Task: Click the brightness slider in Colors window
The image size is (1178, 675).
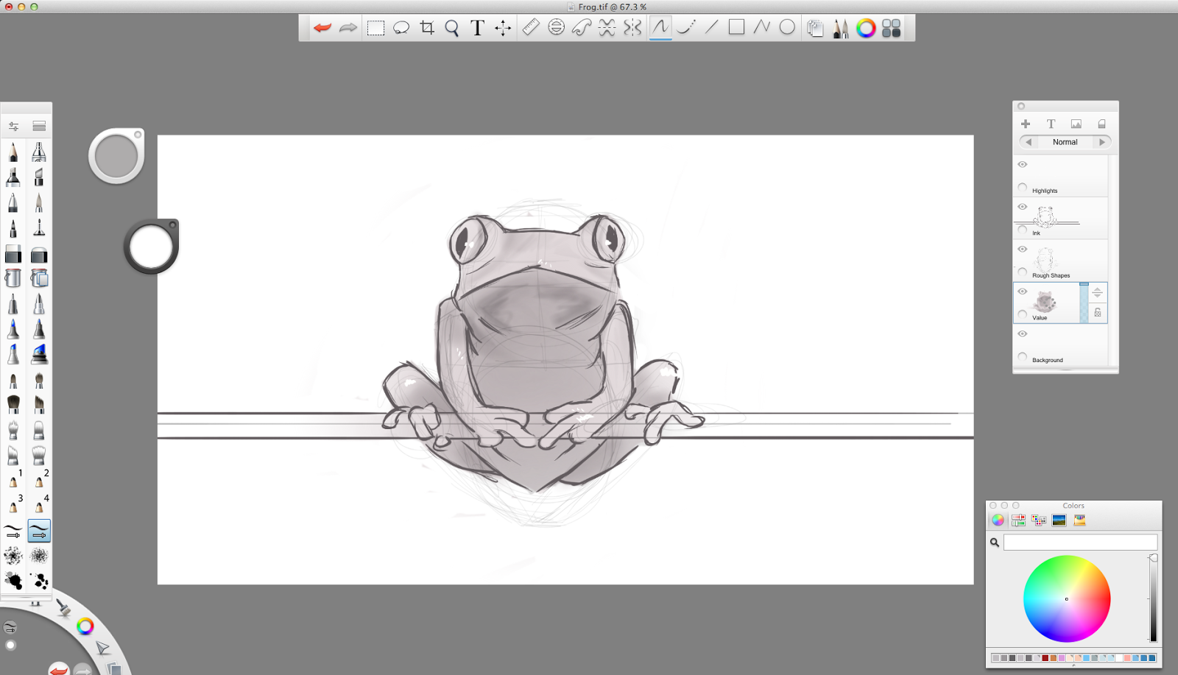Action: pos(1153,598)
